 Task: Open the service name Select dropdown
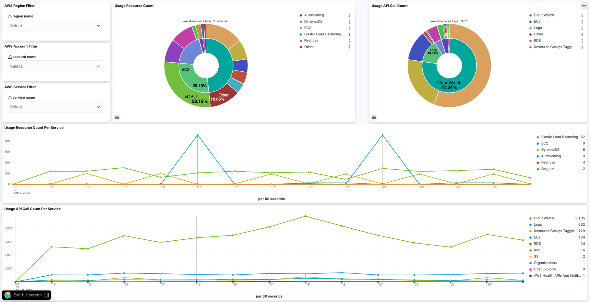pyautogui.click(x=56, y=107)
